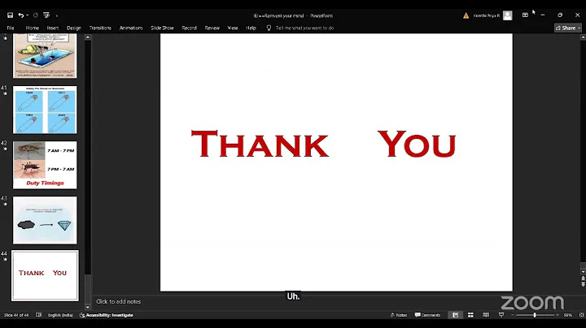Select the Duty Timings slide 42 thumbnail
Screen dimensions: 586x328
[45, 165]
